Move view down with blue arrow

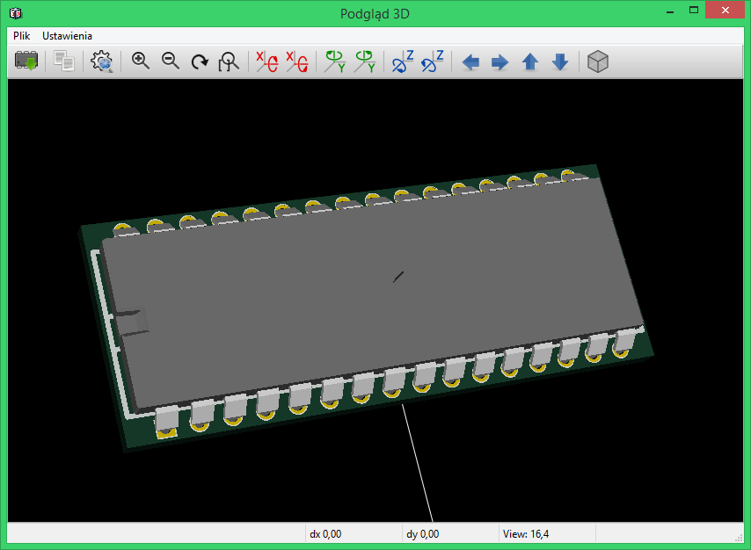click(560, 62)
